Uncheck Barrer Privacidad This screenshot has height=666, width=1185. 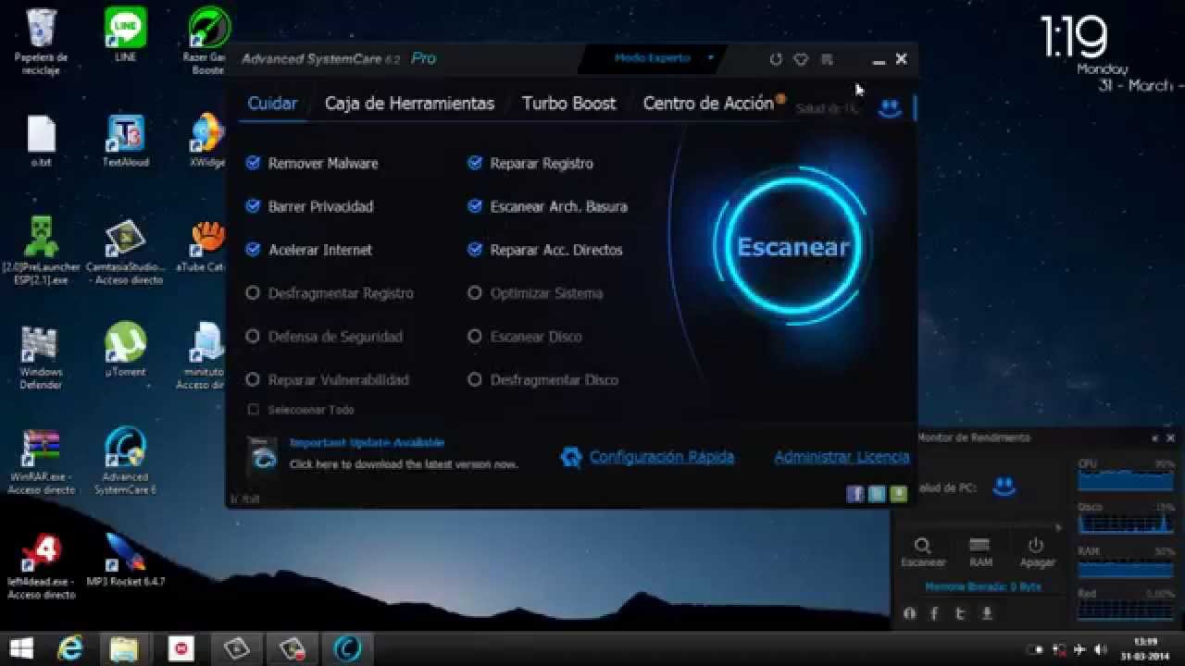tap(253, 206)
